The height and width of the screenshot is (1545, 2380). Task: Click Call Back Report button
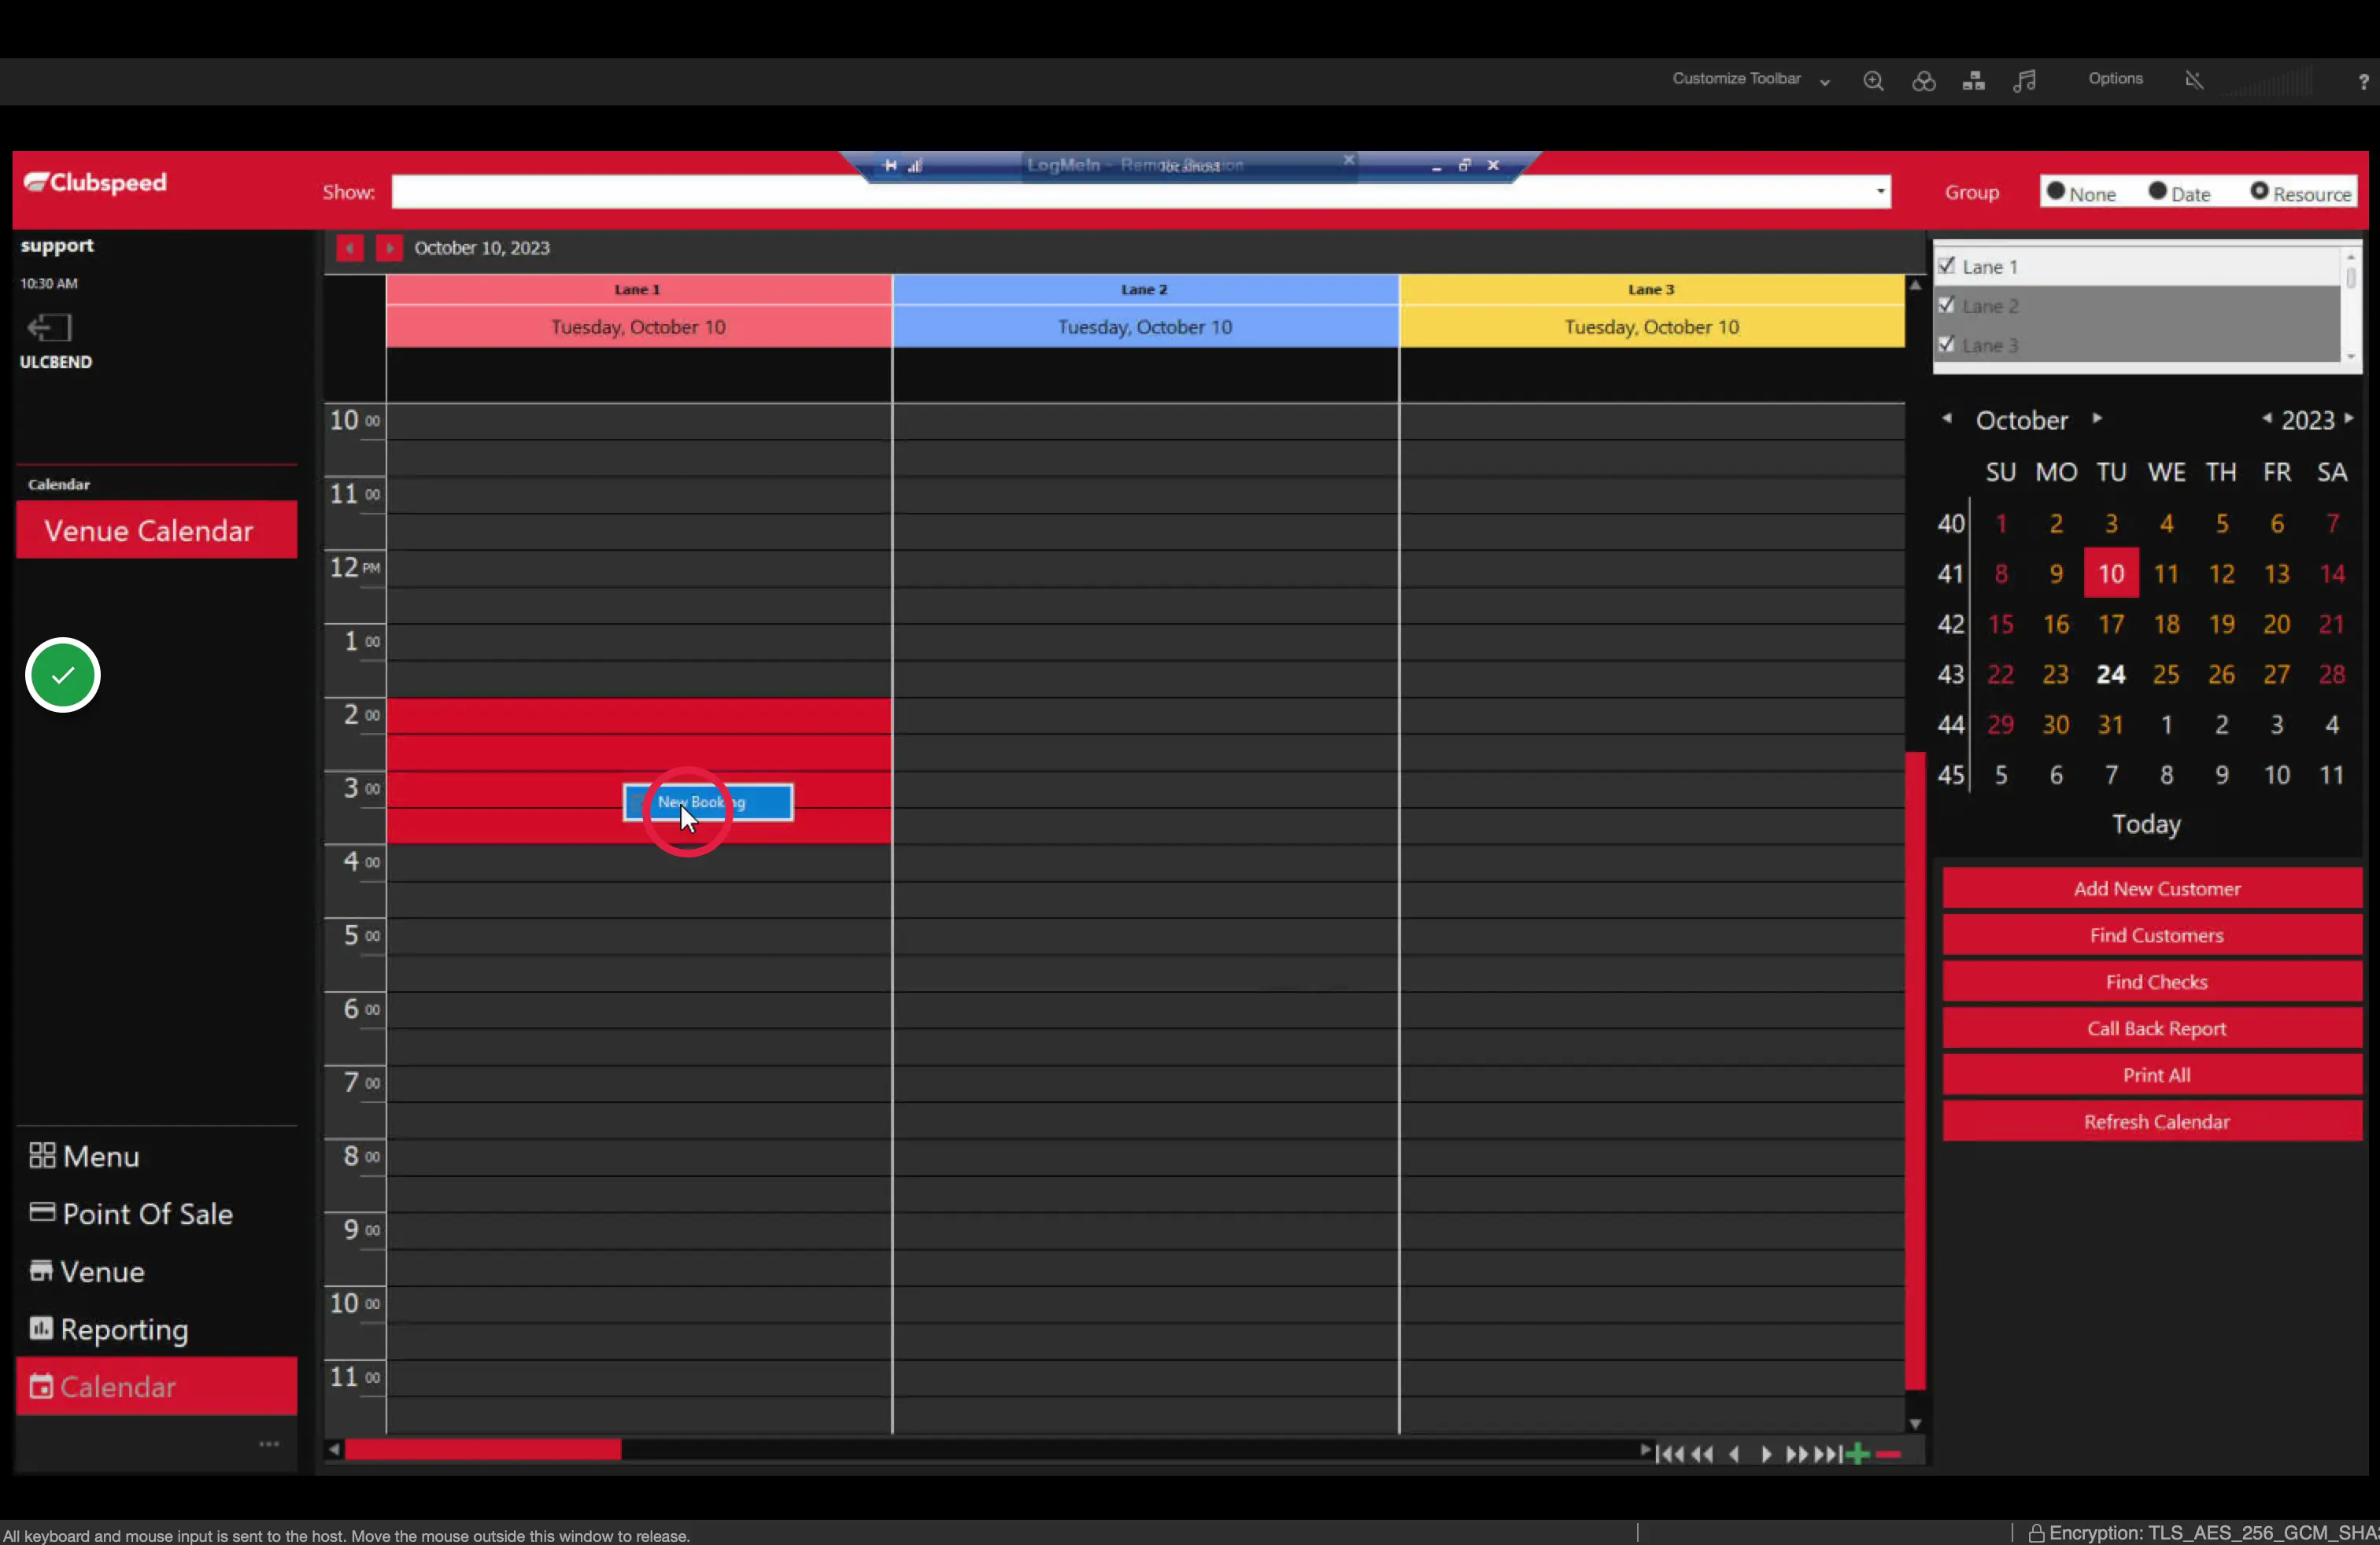(x=2152, y=1028)
